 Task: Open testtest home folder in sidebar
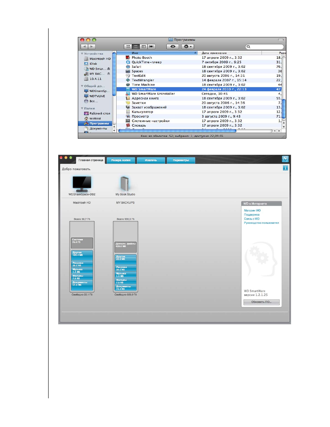click(92, 119)
